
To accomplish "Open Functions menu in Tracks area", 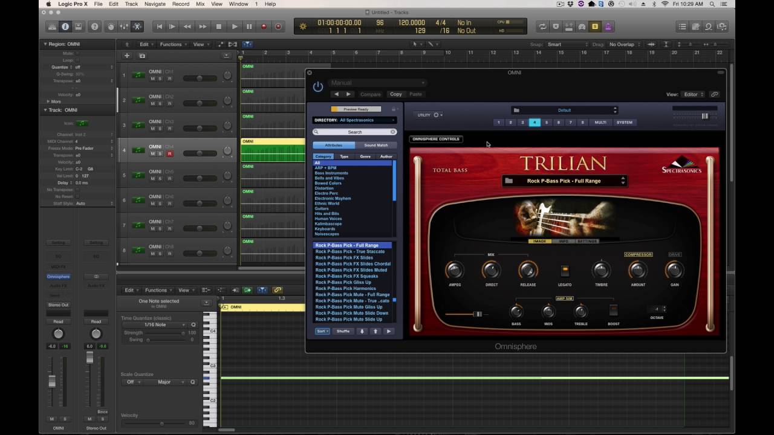I will [x=172, y=44].
